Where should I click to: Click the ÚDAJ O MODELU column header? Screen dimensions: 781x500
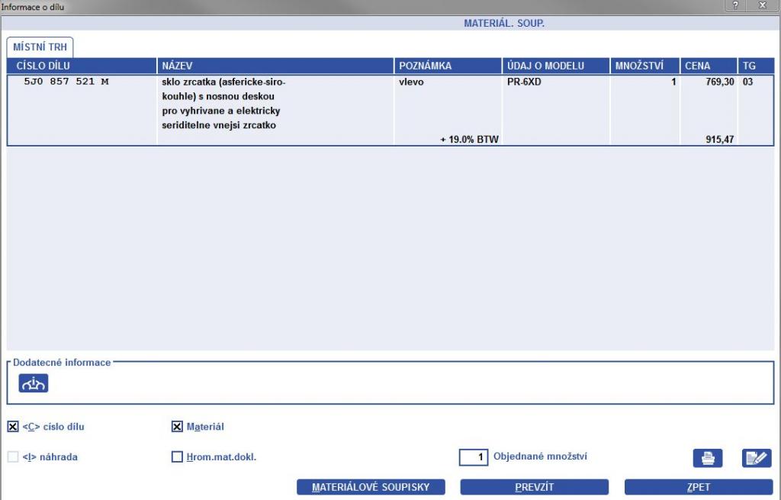556,66
